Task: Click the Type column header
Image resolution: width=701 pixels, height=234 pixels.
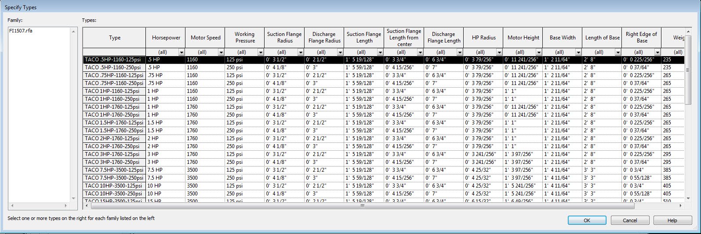Action: [114, 38]
